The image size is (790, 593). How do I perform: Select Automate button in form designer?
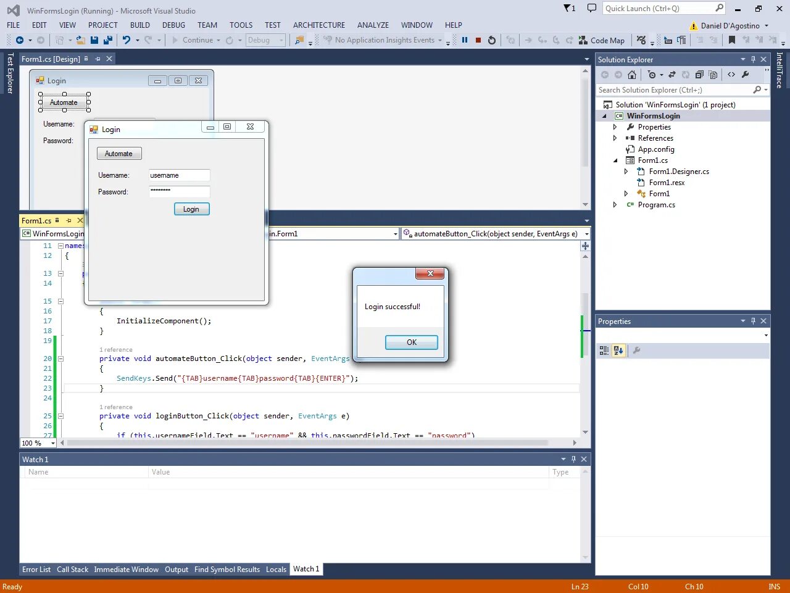tap(64, 102)
